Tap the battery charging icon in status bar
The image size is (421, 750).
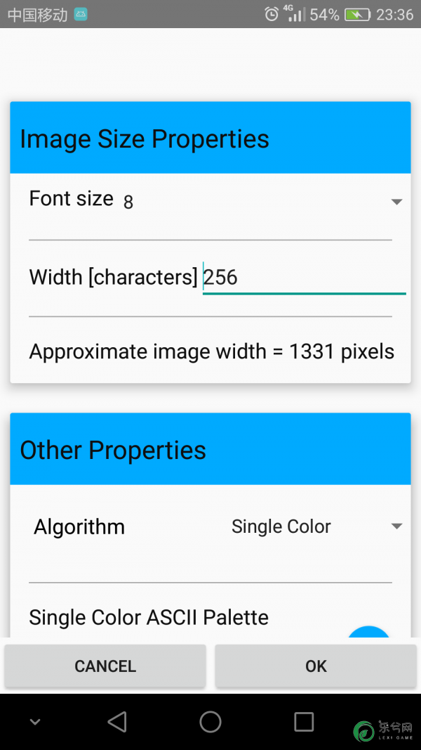358,14
